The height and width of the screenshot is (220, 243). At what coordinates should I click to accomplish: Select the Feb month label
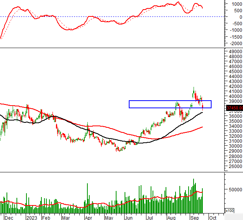click(x=46, y=218)
